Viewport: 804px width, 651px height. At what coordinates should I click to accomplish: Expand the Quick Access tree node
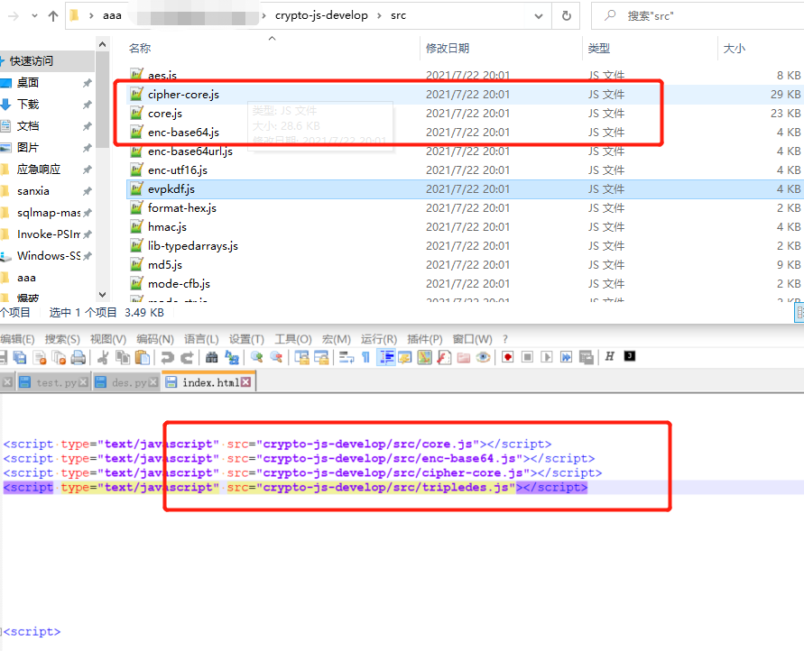[4, 61]
